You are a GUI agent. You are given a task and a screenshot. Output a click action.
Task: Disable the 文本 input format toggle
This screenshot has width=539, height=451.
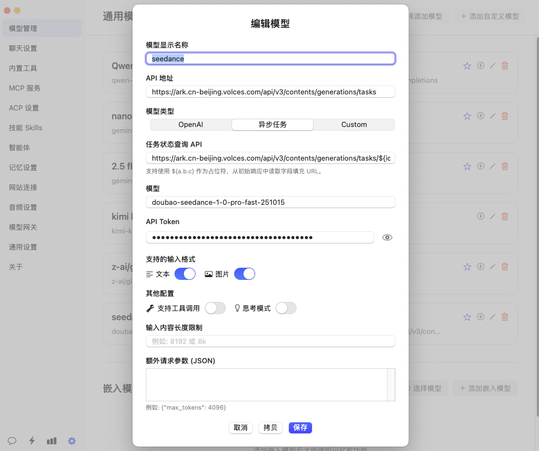tap(185, 274)
